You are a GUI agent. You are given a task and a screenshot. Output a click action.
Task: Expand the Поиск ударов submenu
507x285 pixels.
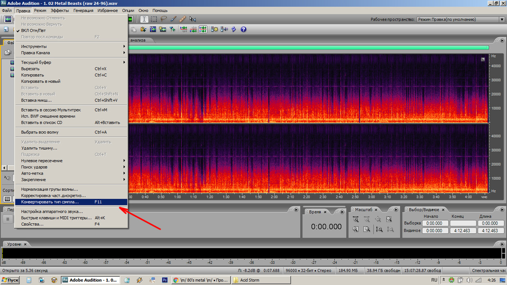click(x=71, y=167)
